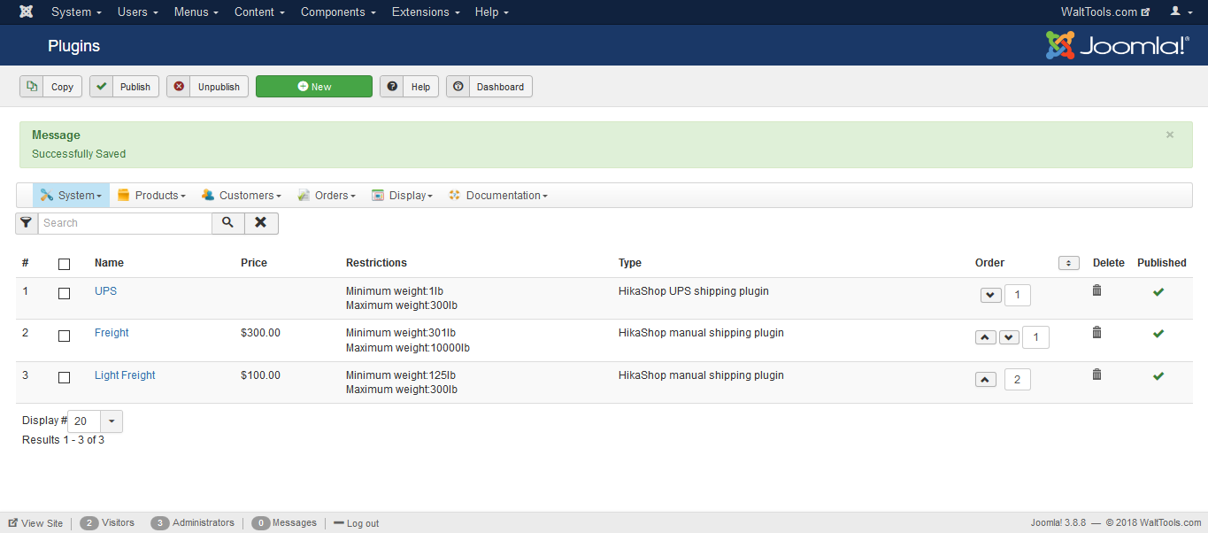Click View Site in footer
1208x533 pixels.
pos(36,523)
